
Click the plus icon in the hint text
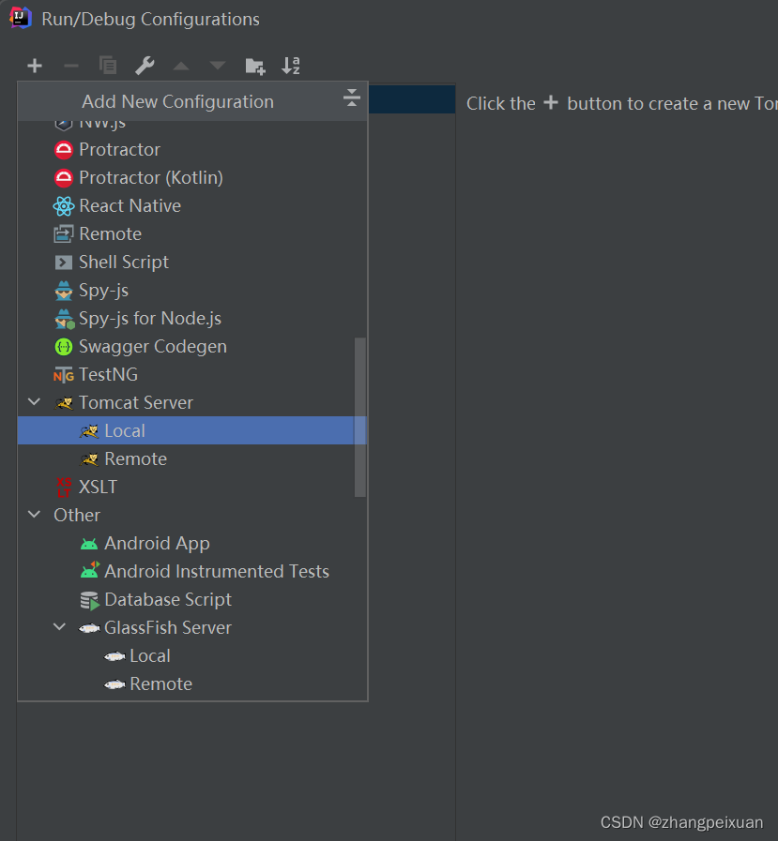tap(551, 102)
